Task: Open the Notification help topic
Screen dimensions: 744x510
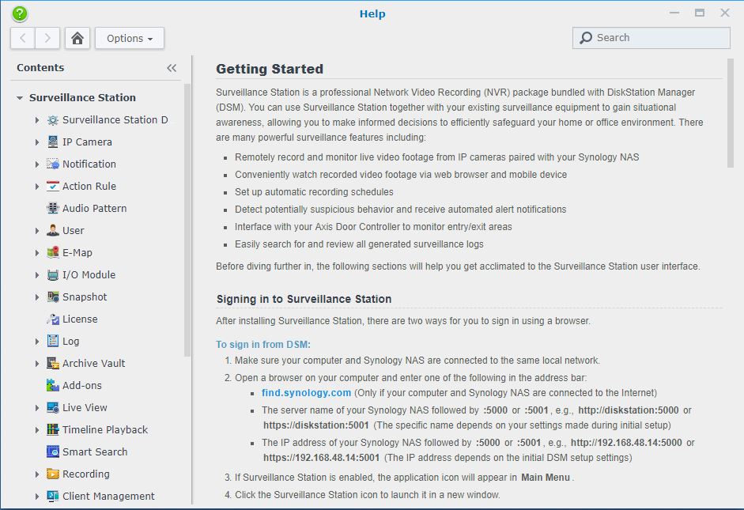Action: pyautogui.click(x=89, y=164)
